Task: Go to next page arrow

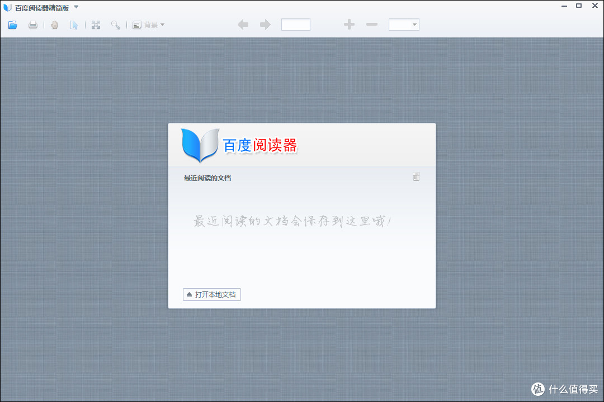Action: [x=266, y=25]
